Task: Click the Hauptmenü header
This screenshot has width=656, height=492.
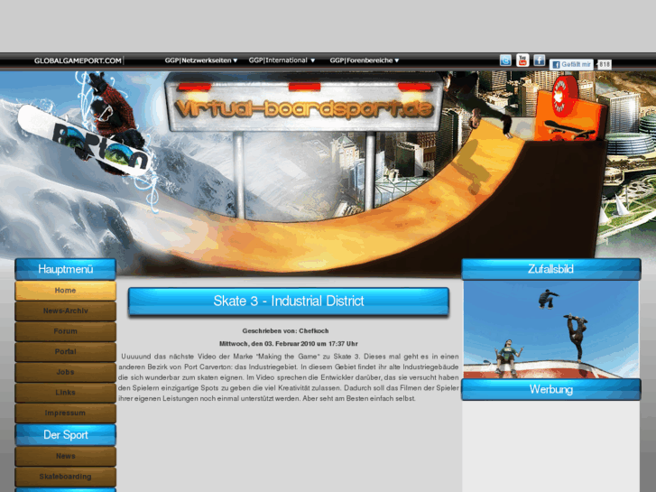Action: [x=65, y=269]
